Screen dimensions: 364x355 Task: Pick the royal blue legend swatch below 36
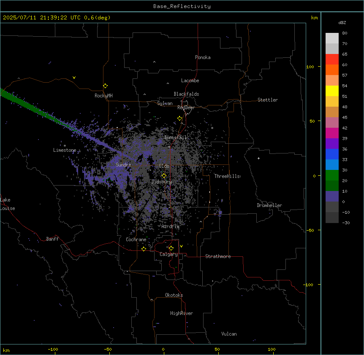coord(332,154)
